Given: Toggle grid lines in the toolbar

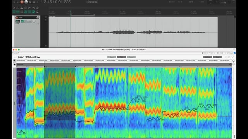Looking at the screenshot, I should pos(29,12).
